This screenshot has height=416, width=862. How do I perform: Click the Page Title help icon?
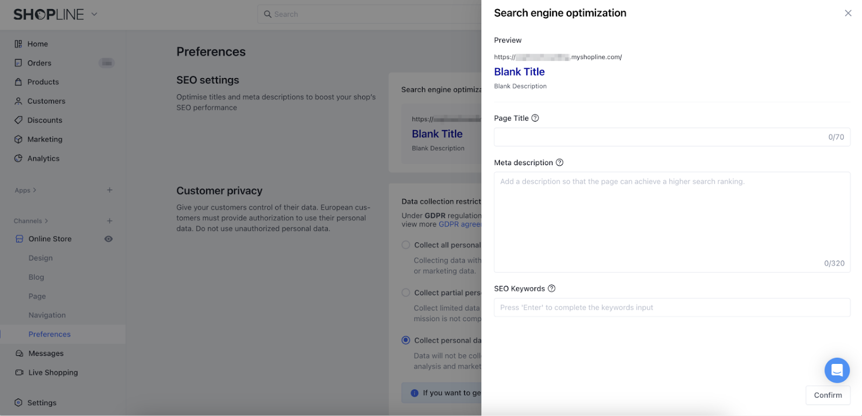(x=535, y=118)
